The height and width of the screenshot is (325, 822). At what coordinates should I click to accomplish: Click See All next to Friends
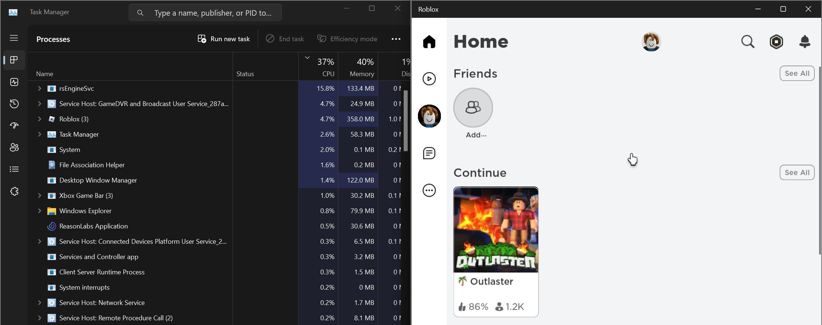pyautogui.click(x=797, y=74)
